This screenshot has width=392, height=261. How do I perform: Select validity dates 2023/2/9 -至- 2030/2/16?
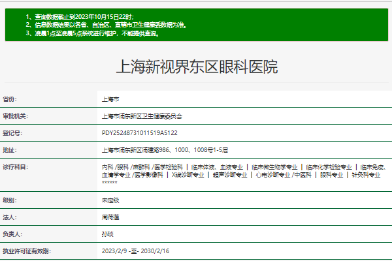[135, 251]
